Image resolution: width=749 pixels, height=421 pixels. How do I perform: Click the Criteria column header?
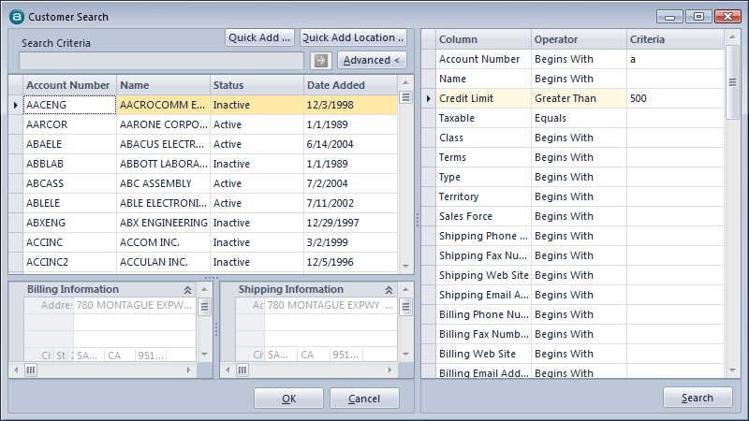[675, 39]
